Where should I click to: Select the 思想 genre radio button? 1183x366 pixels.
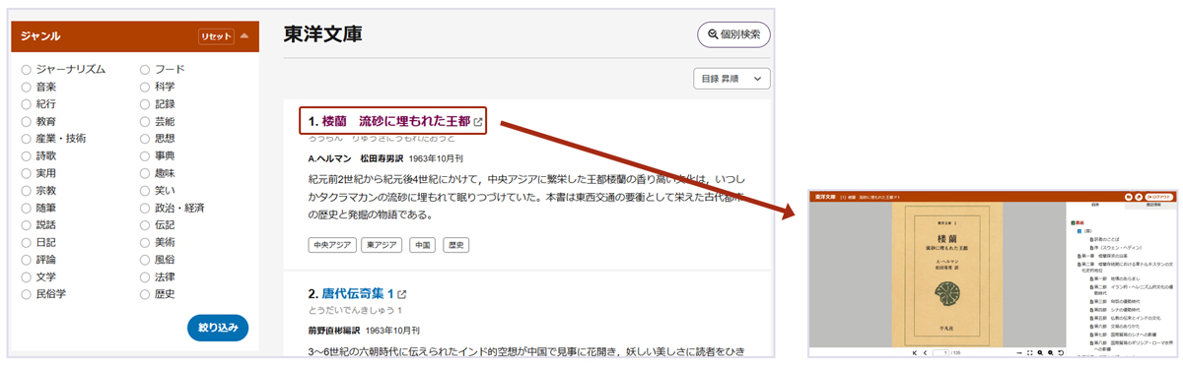(x=144, y=139)
